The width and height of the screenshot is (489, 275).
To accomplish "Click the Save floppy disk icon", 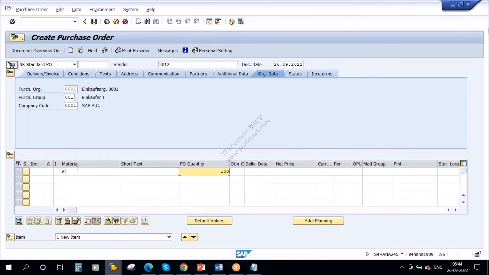I will pos(94,22).
